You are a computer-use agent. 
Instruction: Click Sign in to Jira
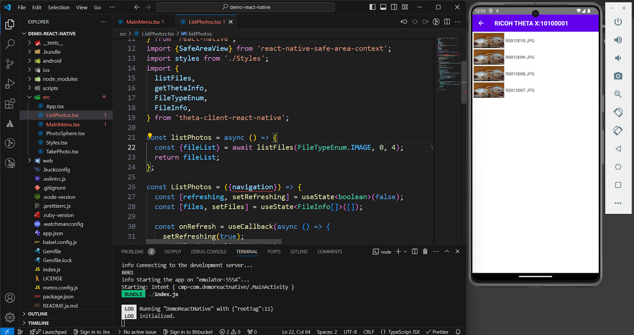click(x=92, y=332)
